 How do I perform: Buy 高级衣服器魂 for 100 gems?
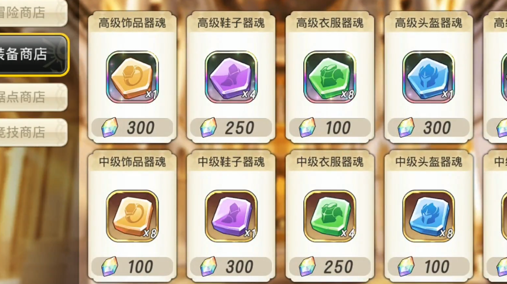tap(330, 127)
